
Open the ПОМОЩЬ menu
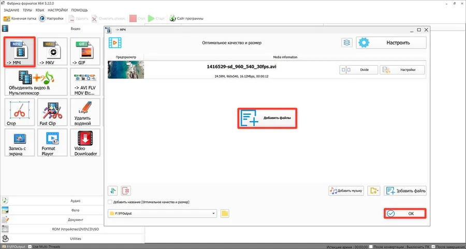(x=79, y=10)
